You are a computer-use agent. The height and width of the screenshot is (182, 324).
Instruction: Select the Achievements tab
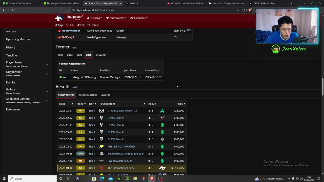click(66, 95)
